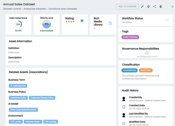Go to Enterprise Datasets breadcrumb
This screenshot has height=126, width=175.
click(x=35, y=9)
